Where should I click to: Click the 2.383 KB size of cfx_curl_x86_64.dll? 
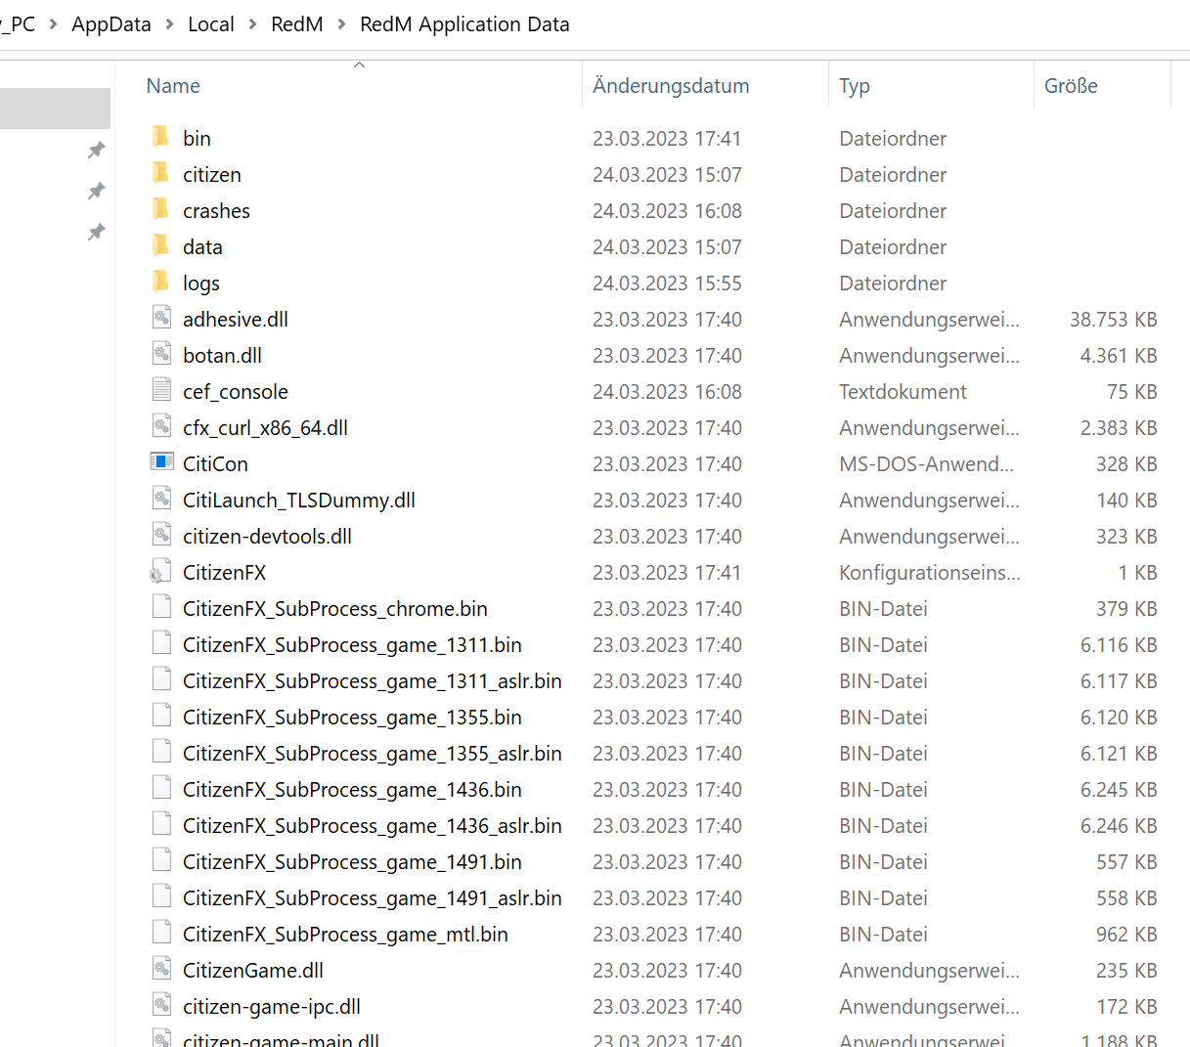coord(1119,427)
